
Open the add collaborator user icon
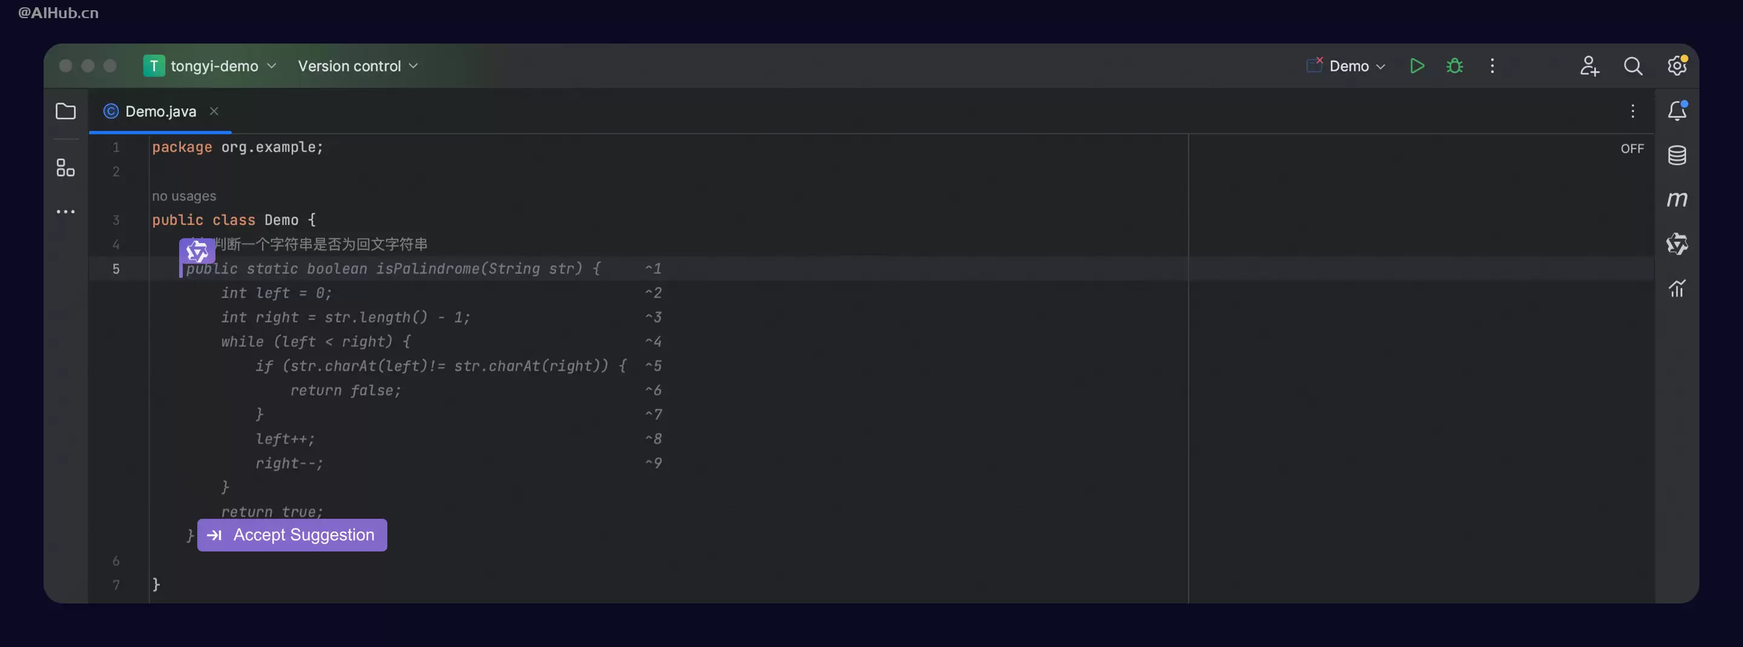[x=1589, y=65]
